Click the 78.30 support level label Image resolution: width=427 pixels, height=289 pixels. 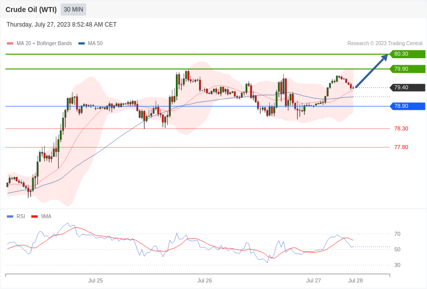(x=401, y=129)
